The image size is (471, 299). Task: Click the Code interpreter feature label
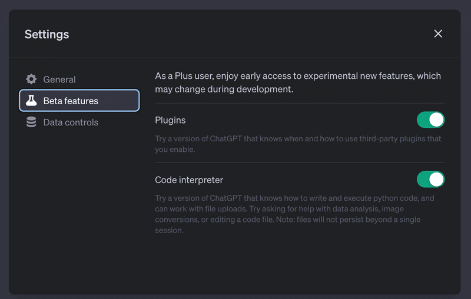click(x=189, y=180)
